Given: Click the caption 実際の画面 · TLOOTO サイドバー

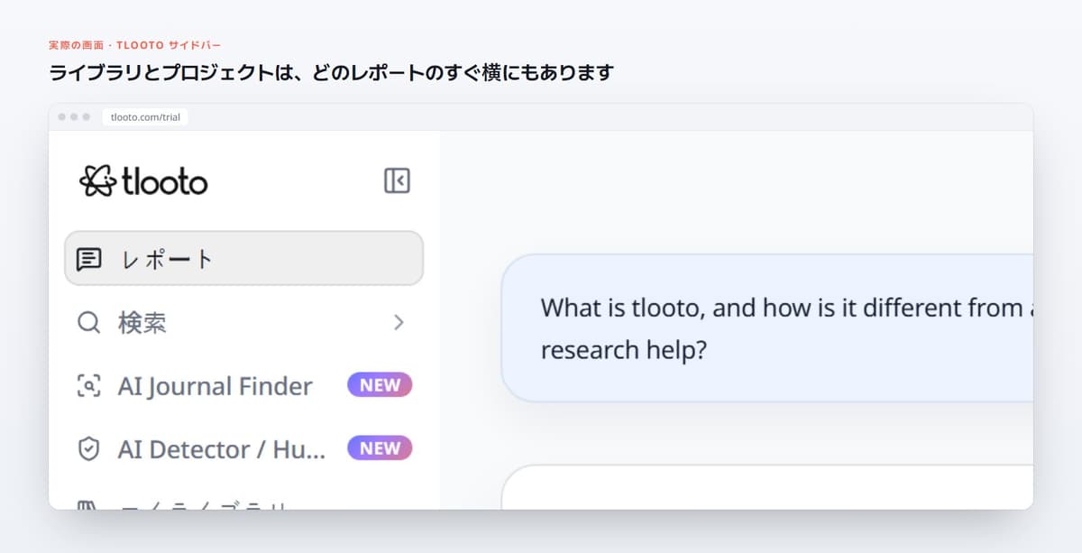Looking at the screenshot, I should tap(135, 44).
